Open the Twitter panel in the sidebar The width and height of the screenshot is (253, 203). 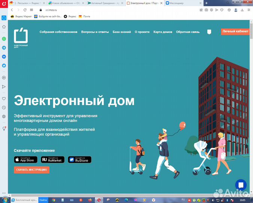click(x=4, y=65)
